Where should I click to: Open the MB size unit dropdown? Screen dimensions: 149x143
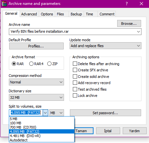[56, 113]
